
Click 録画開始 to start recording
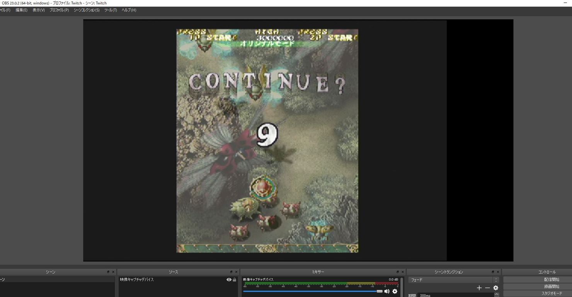[538, 287]
